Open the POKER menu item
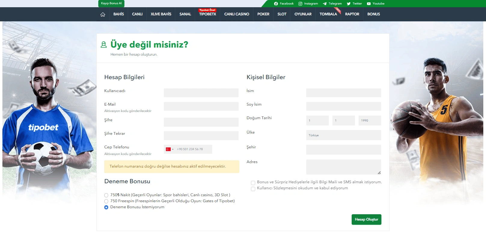486x235 pixels. [x=263, y=14]
